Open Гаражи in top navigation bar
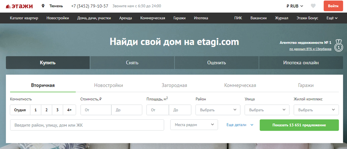Screen dimensions: 347x149 [x=180, y=18]
